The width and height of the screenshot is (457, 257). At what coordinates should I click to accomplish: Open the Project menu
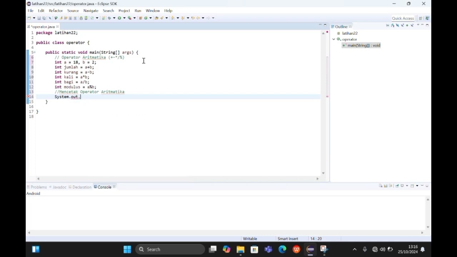point(124,11)
